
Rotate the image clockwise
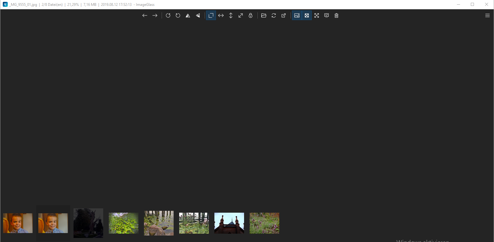tap(178, 15)
